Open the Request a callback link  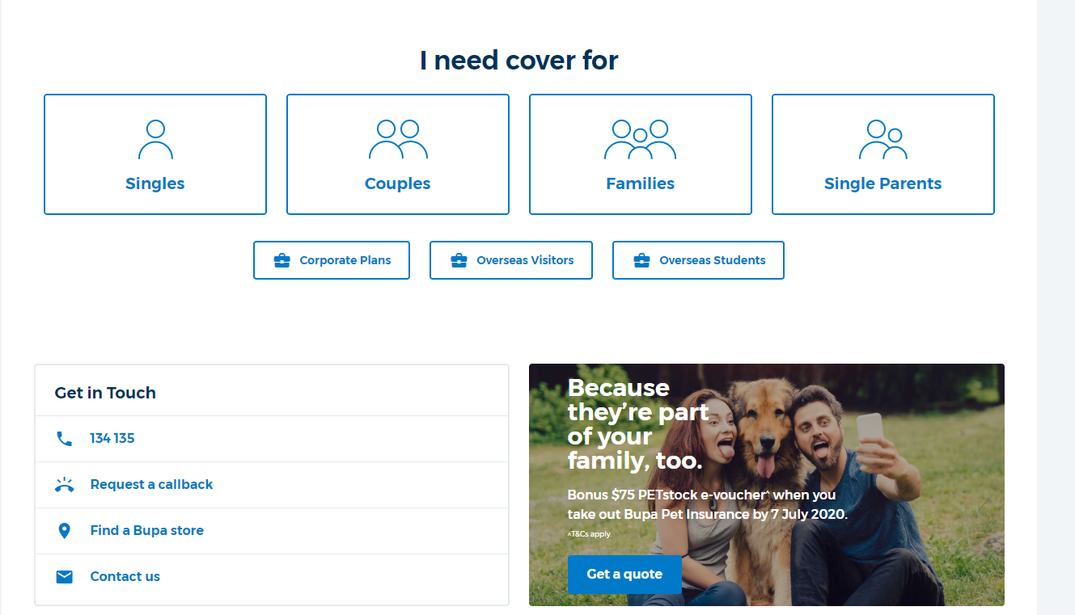(x=151, y=484)
